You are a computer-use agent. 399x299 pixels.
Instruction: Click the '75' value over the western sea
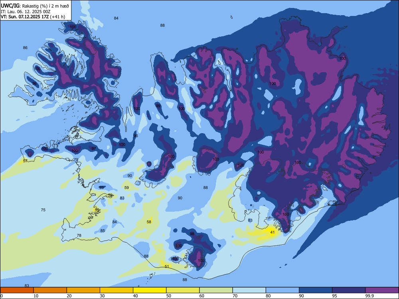(43, 210)
